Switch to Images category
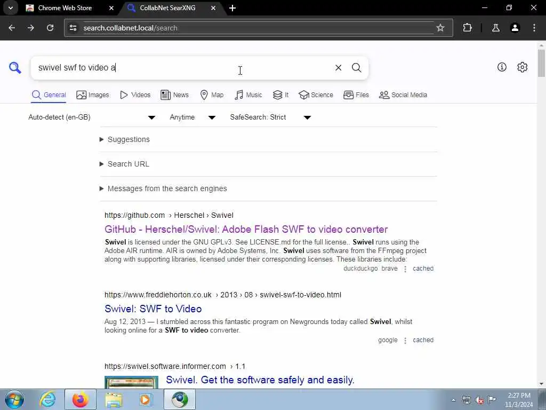The image size is (546, 410). 93,95
